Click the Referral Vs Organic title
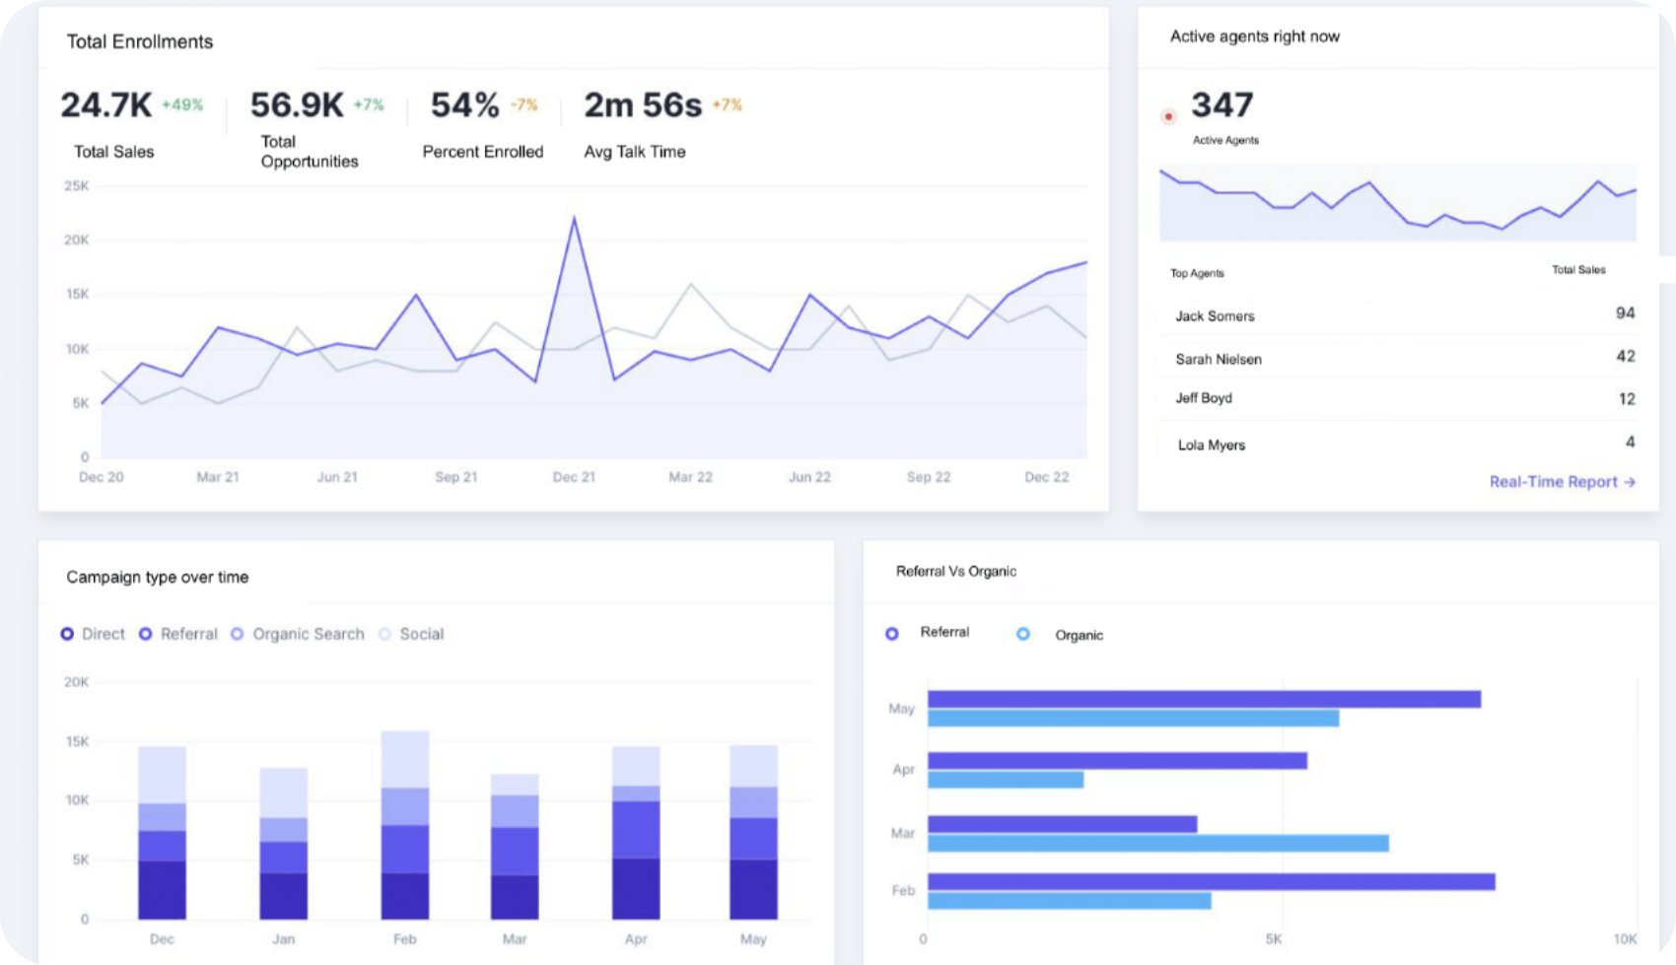This screenshot has height=965, width=1676. [x=955, y=571]
